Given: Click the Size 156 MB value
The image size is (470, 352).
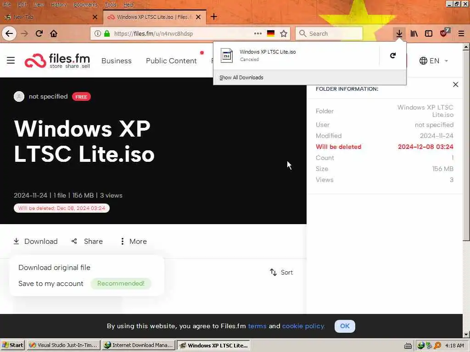Looking at the screenshot, I should click(x=443, y=169).
